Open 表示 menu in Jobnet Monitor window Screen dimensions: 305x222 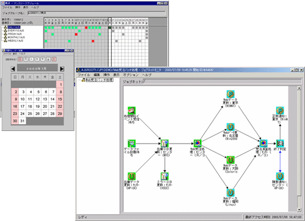click(x=117, y=75)
